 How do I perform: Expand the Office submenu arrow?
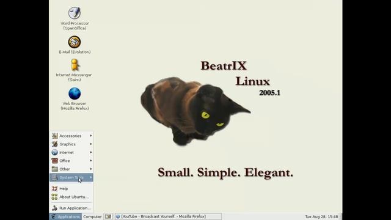pos(91,161)
